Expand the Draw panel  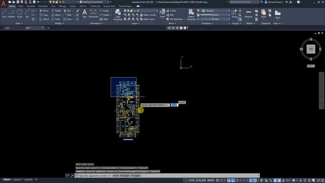click(19, 23)
